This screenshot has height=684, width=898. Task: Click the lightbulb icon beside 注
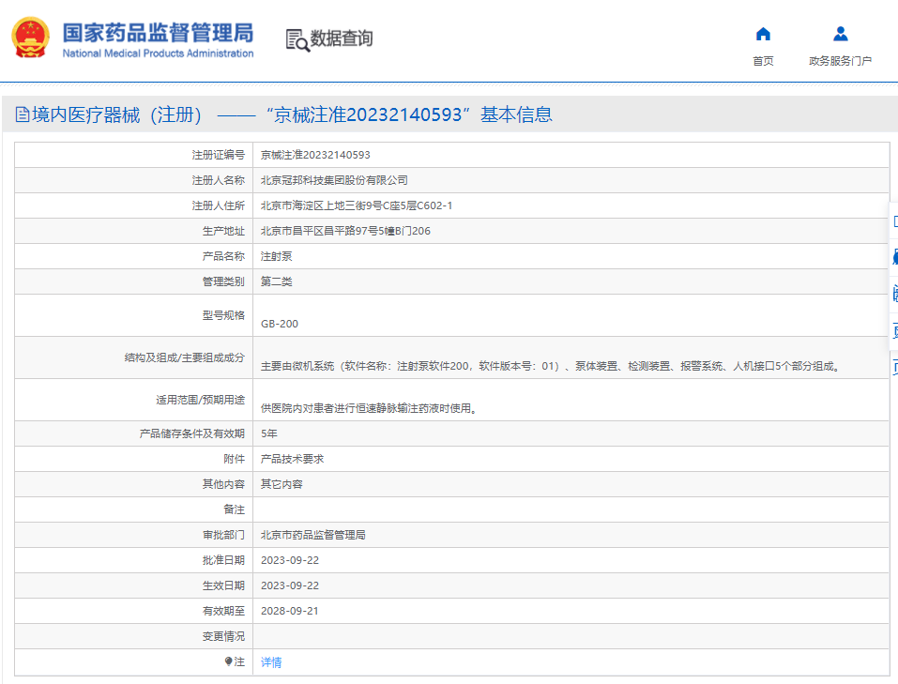click(x=229, y=661)
